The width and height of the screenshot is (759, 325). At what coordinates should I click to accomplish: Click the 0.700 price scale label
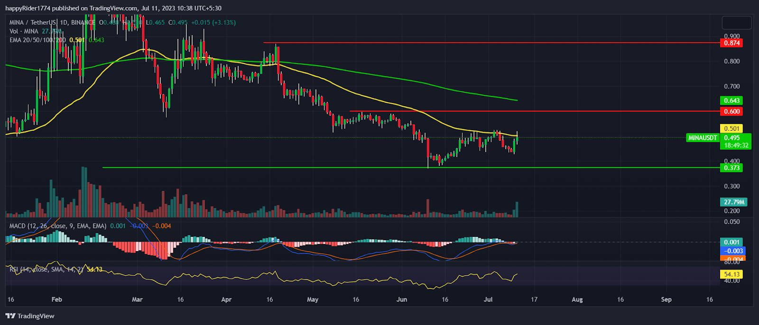pos(732,86)
